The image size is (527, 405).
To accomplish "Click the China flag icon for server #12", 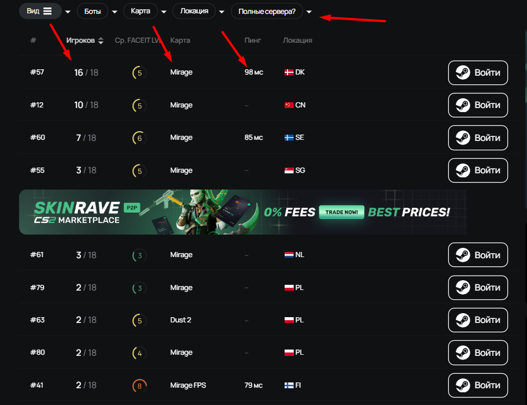I will pos(289,105).
